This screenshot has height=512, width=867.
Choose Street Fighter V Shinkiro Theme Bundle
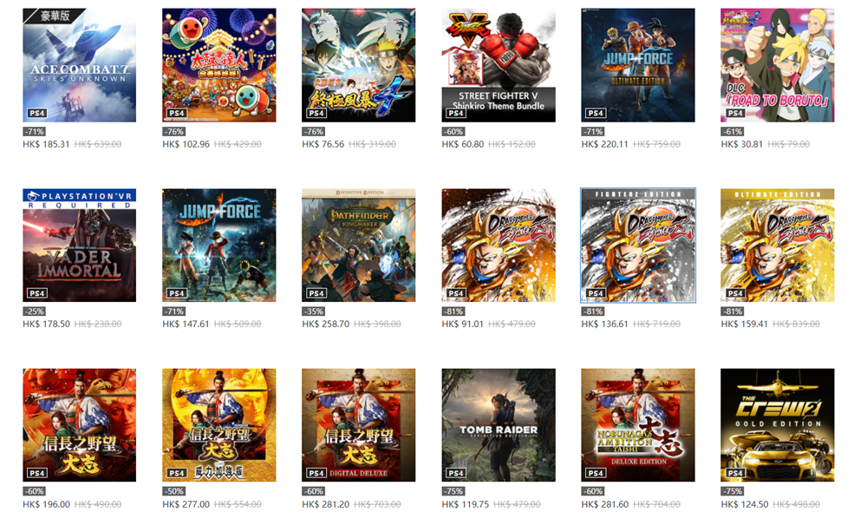(499, 65)
